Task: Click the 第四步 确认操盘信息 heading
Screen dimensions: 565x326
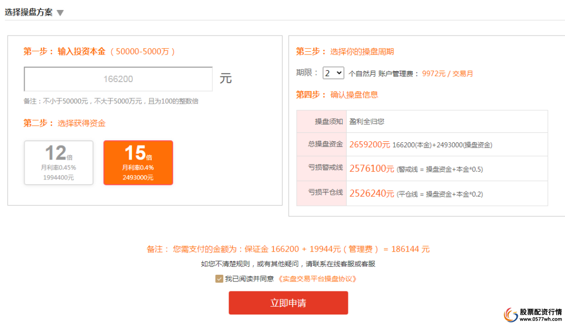Action: 336,95
